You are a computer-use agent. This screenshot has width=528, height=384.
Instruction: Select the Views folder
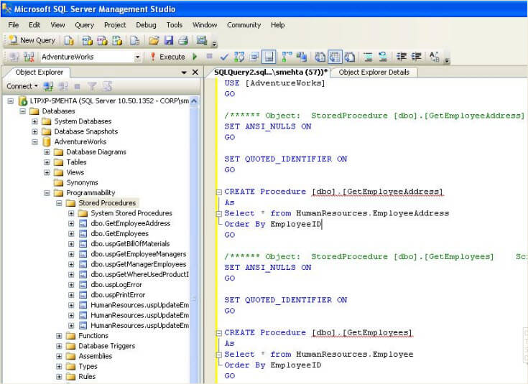[x=75, y=172]
